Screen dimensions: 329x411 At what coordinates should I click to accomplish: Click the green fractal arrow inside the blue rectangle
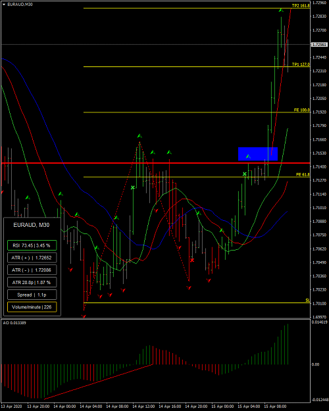click(248, 157)
